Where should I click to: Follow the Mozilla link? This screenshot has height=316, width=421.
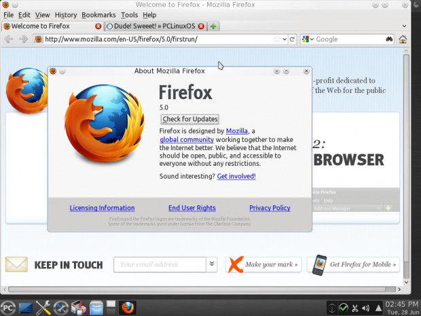pyautogui.click(x=237, y=131)
